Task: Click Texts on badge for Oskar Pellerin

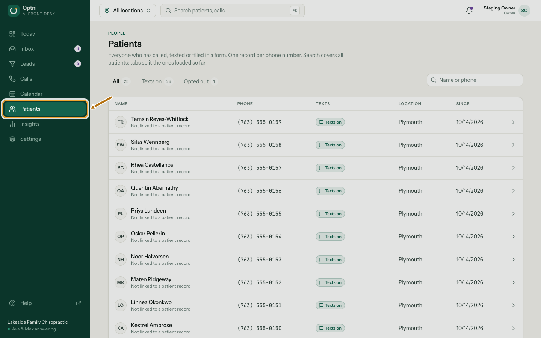Action: (330, 237)
